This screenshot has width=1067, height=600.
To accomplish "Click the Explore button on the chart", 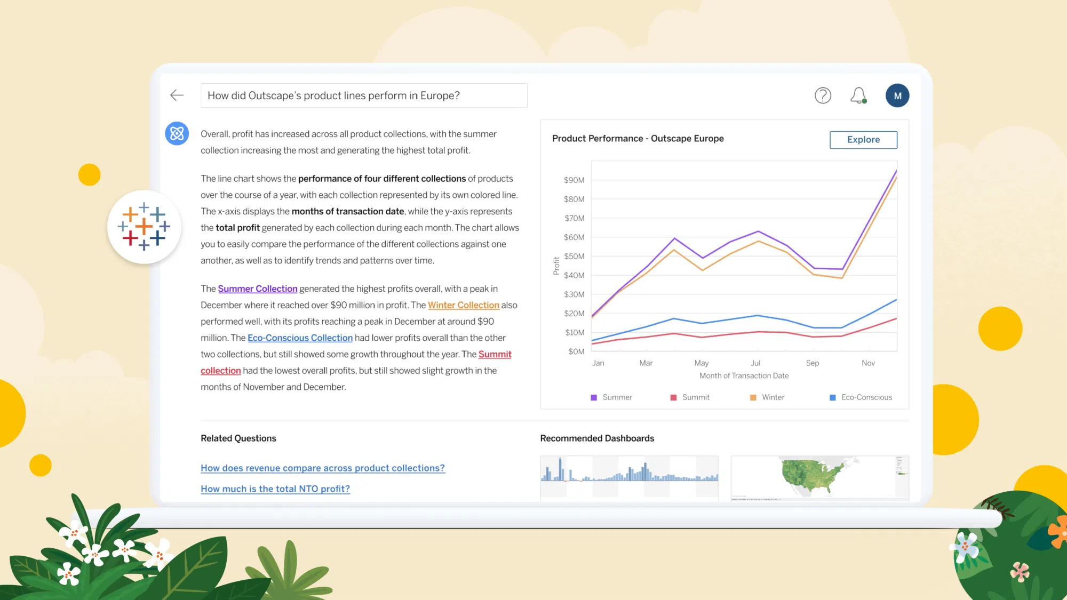I will pos(863,139).
